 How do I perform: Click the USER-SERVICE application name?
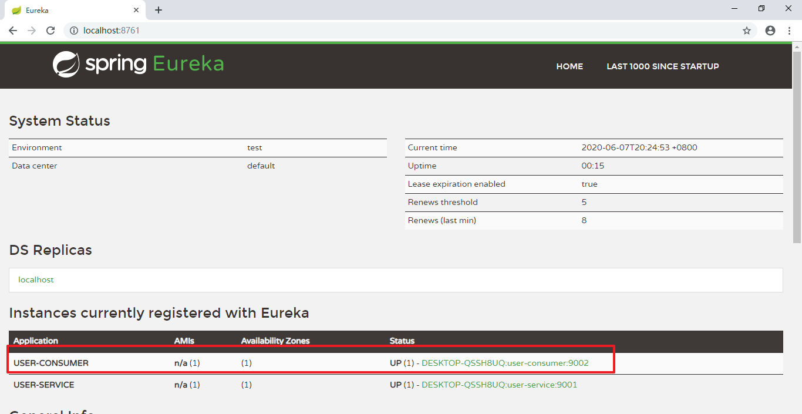[x=44, y=385]
